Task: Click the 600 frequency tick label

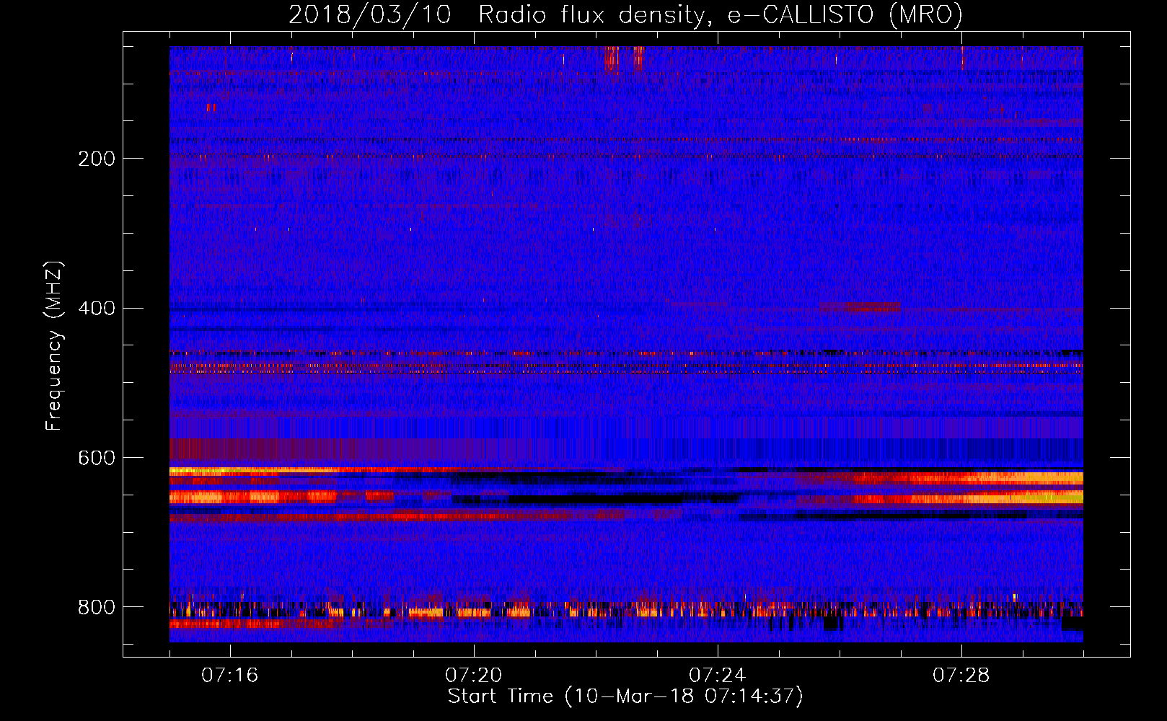Action: point(97,458)
